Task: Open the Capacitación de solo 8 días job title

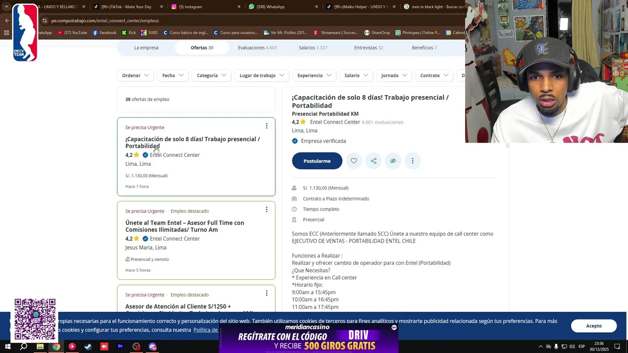Action: (192, 142)
